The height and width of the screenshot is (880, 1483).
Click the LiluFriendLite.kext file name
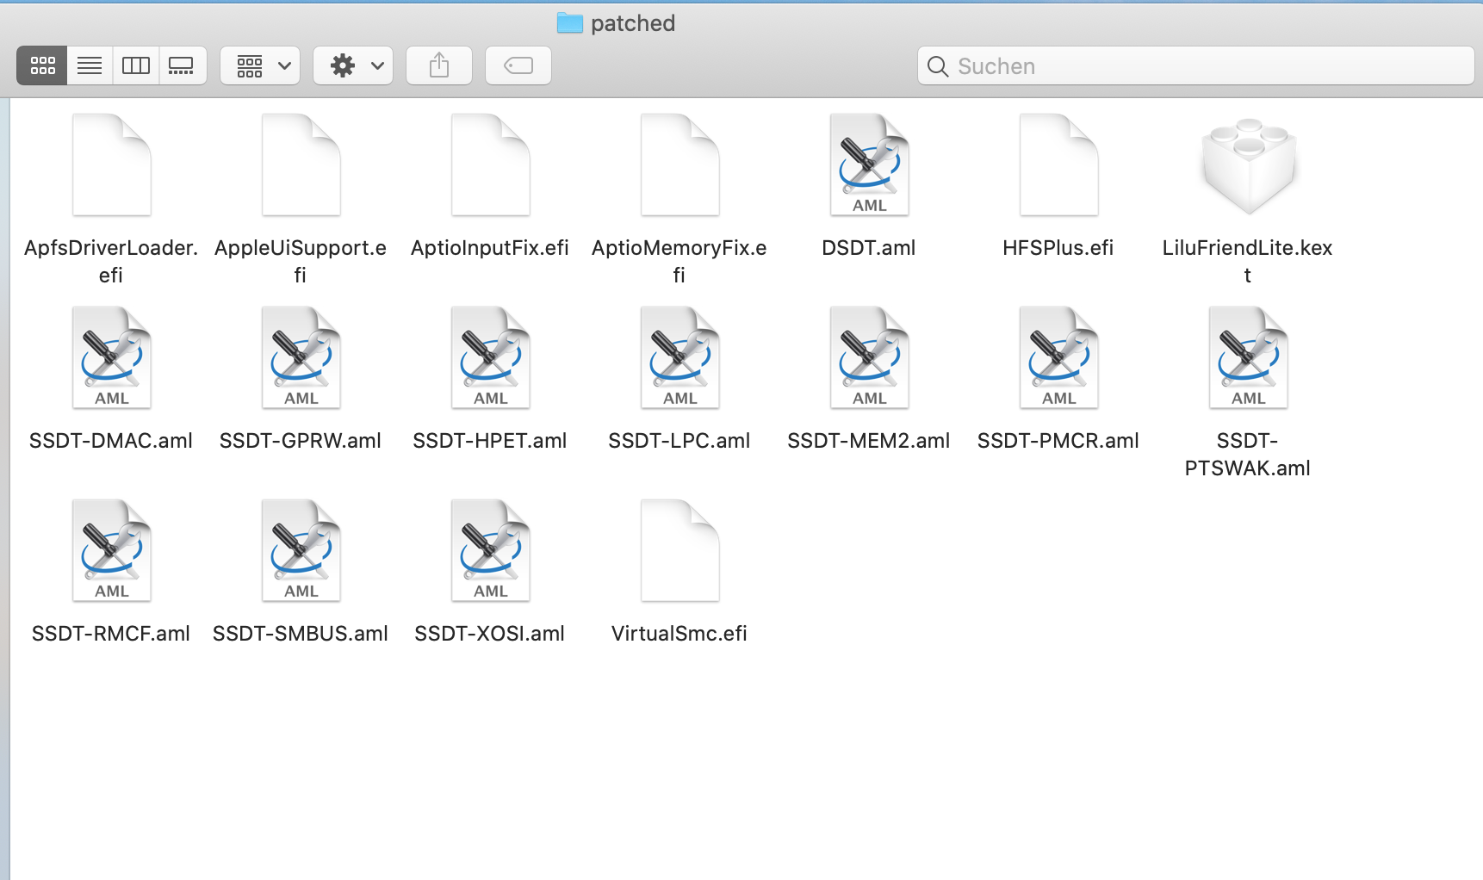pyautogui.click(x=1248, y=262)
